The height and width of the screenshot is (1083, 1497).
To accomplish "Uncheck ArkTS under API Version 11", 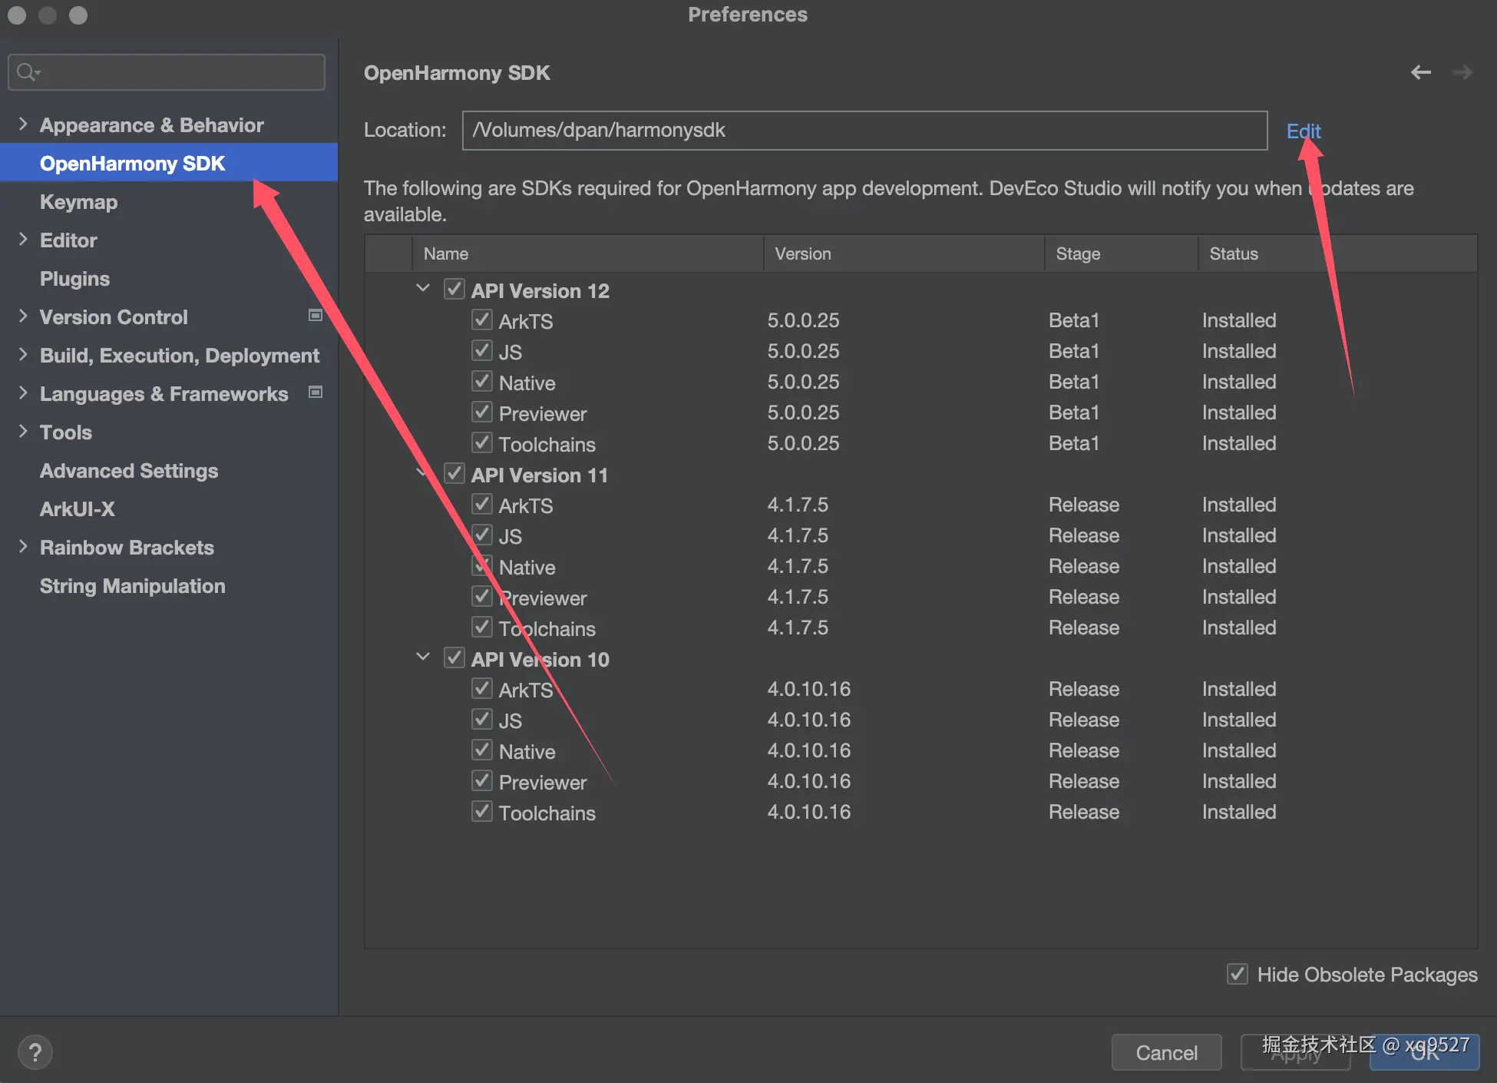I will click(482, 505).
